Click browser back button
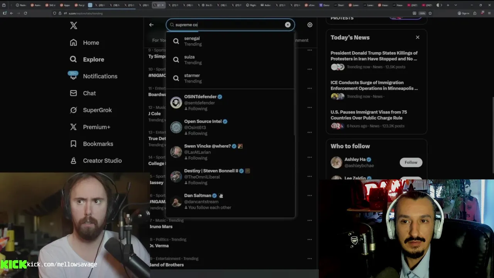 pyautogui.click(x=11, y=13)
